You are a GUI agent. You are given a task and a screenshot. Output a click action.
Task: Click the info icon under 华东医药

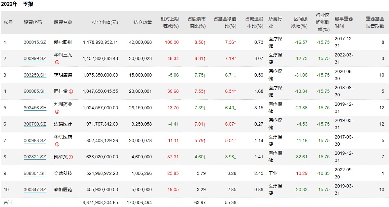pos(57,144)
